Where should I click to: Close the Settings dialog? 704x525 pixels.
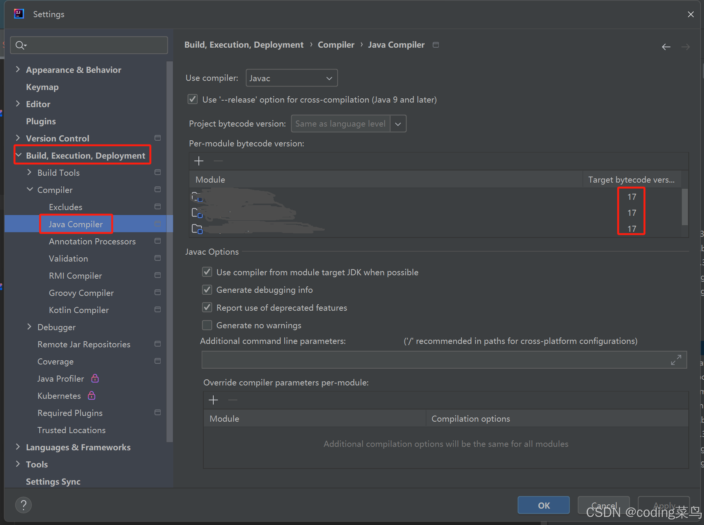(x=691, y=14)
